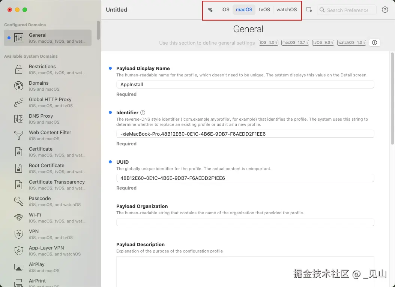
Task: Click the AirPlay screen icon
Action: pyautogui.click(x=19, y=267)
